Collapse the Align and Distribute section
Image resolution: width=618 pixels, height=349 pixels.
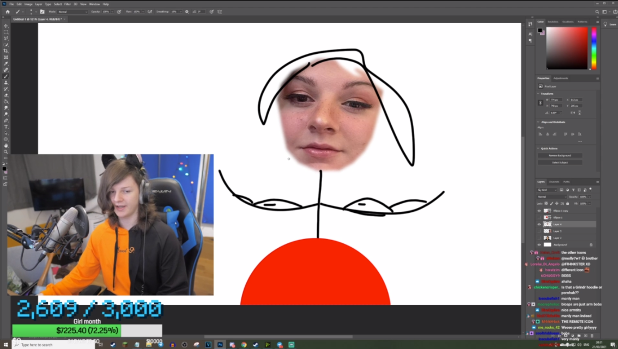point(538,122)
